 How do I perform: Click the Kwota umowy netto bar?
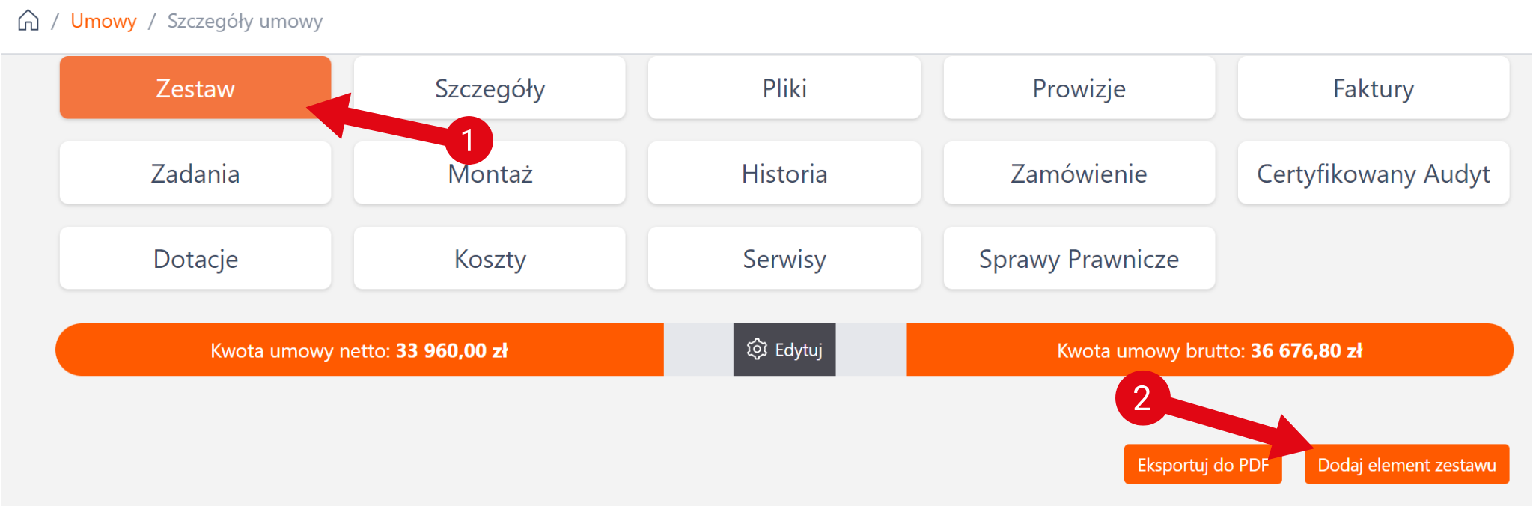pos(359,350)
